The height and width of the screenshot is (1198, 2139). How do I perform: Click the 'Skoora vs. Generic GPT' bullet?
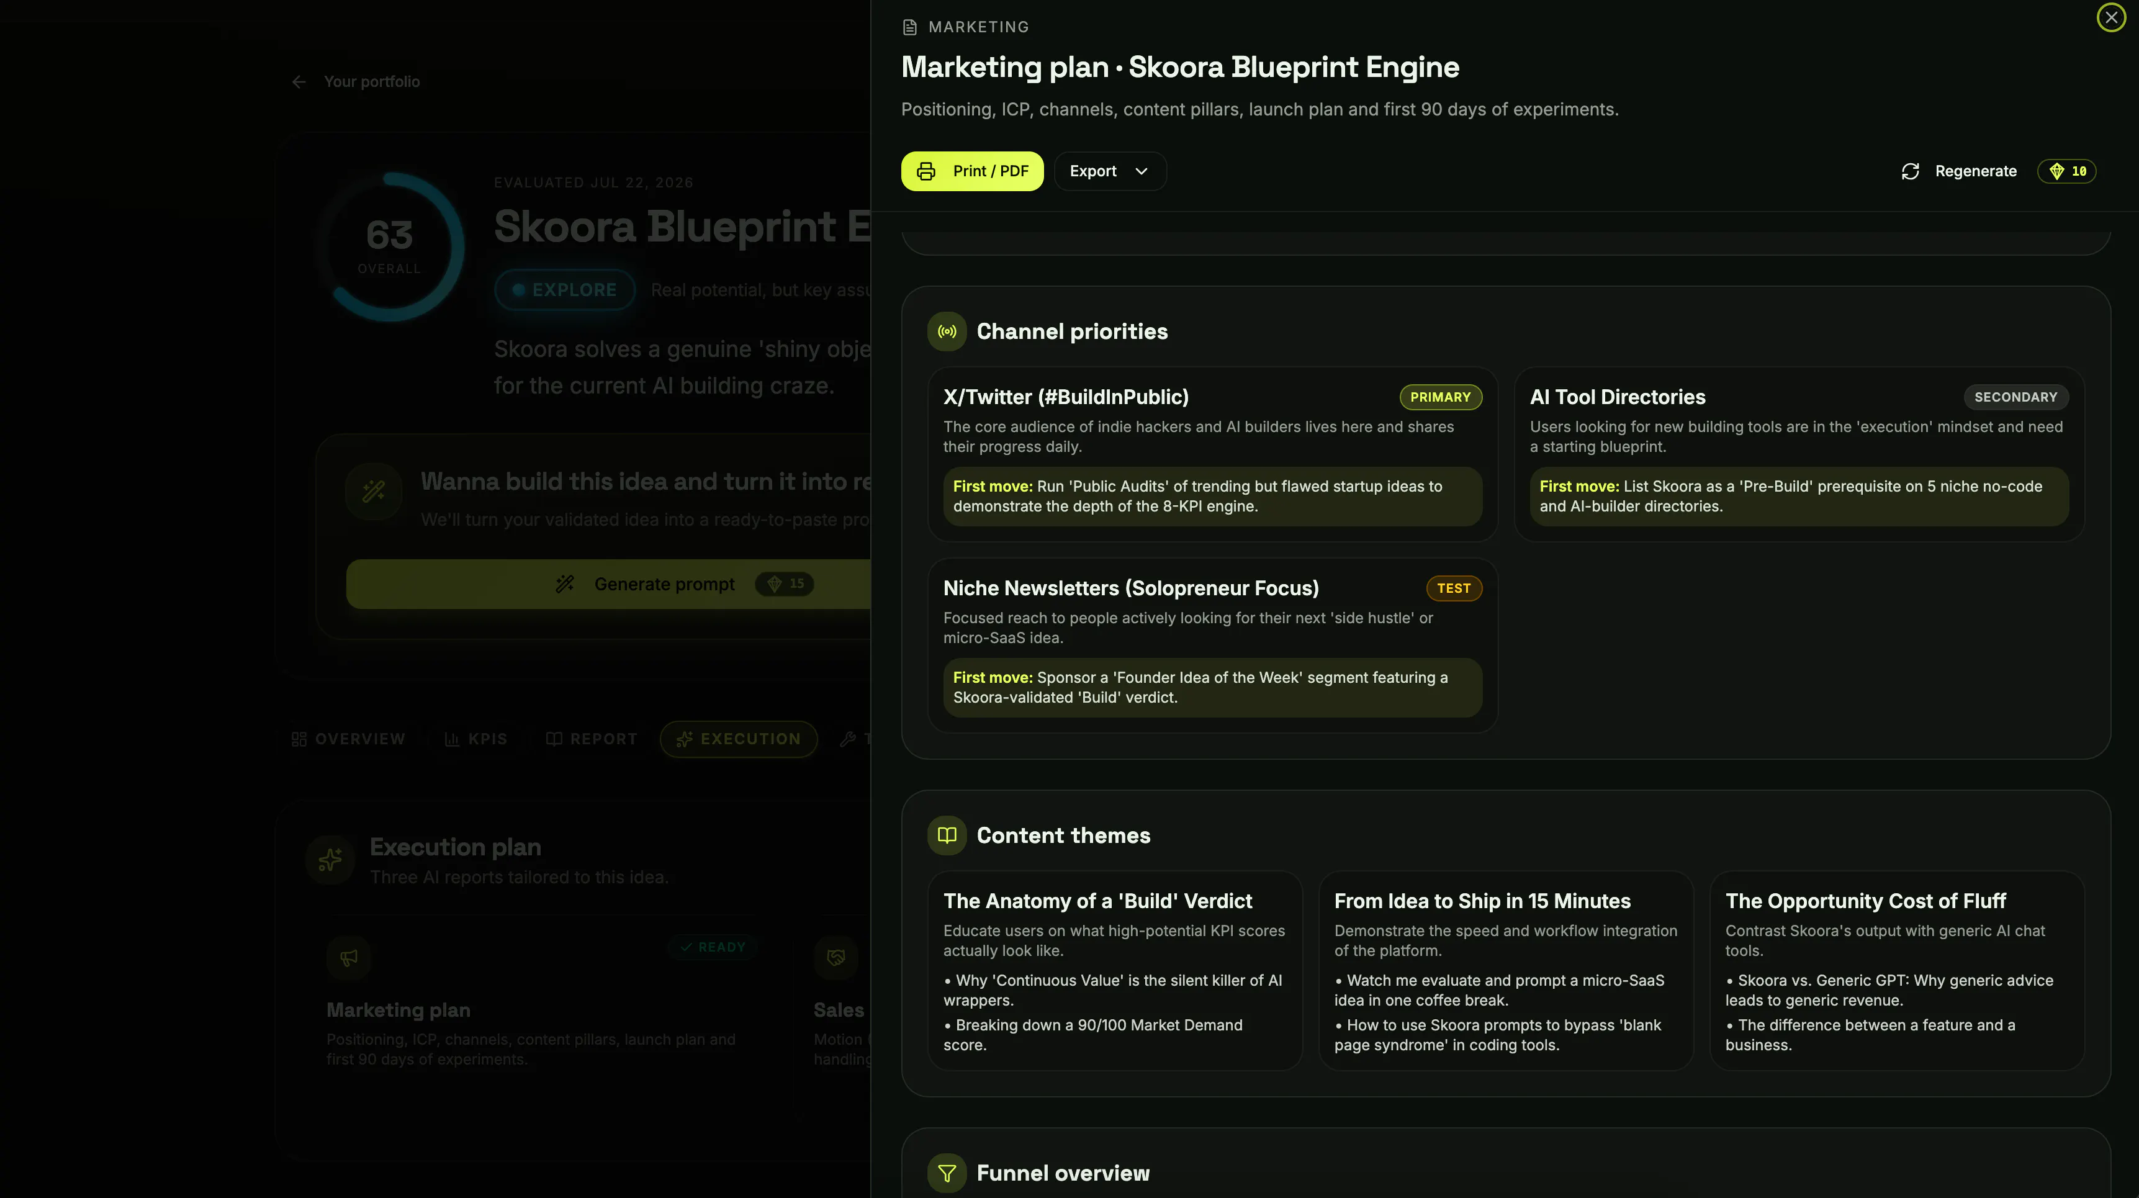(1889, 991)
